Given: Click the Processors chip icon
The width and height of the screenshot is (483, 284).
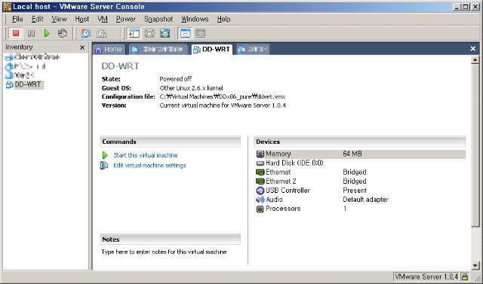Looking at the screenshot, I should [260, 209].
